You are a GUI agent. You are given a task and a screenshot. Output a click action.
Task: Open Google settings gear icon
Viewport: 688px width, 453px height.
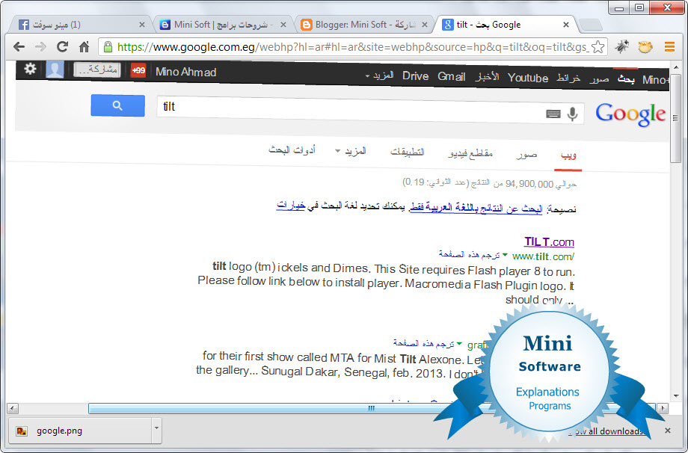click(30, 69)
